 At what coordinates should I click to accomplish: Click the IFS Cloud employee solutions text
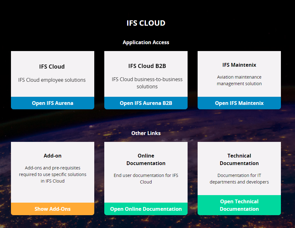52,80
